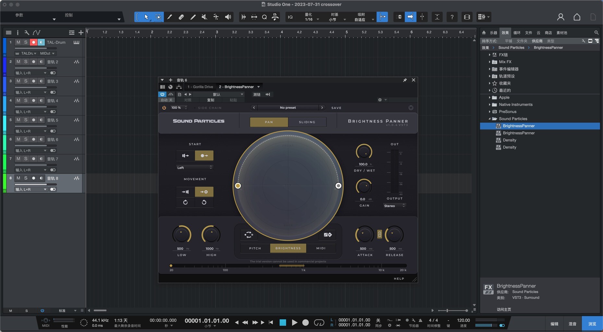Click SAVE preset button
This screenshot has height=332, width=603.
click(336, 108)
